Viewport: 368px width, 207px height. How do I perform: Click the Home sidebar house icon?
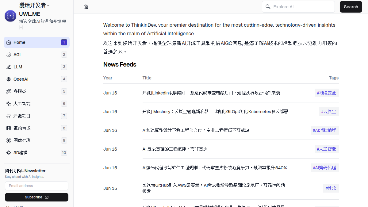9,42
